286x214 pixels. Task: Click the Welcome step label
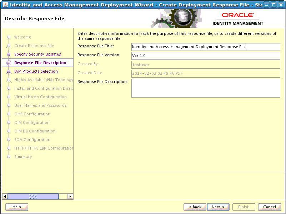(22, 37)
